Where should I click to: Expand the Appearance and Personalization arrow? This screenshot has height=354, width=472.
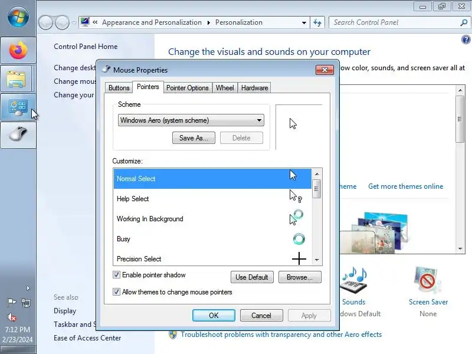pos(209,22)
